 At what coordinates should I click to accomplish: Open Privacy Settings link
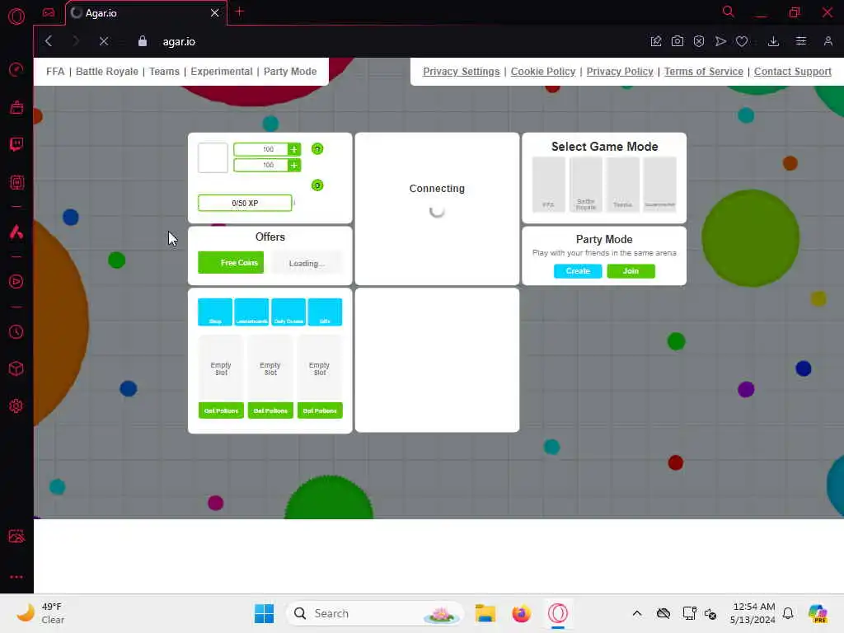461,72
